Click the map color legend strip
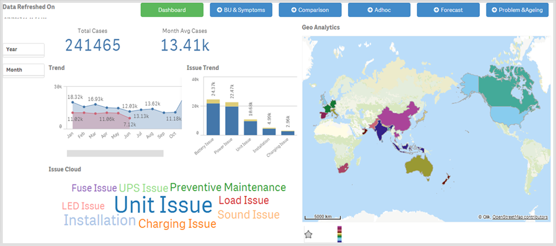This screenshot has width=556, height=246. point(340,234)
